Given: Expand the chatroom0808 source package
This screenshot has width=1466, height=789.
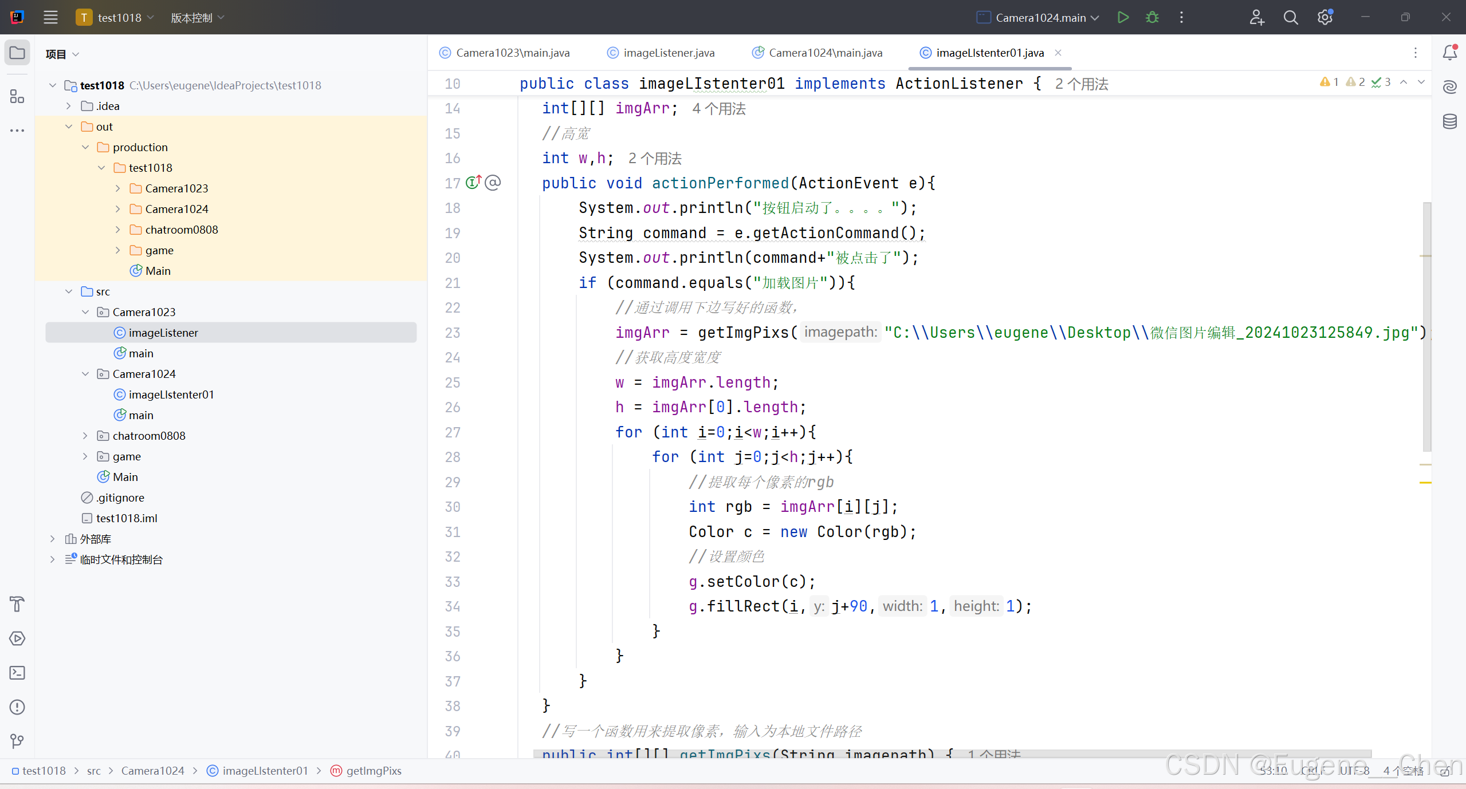Looking at the screenshot, I should pos(85,436).
